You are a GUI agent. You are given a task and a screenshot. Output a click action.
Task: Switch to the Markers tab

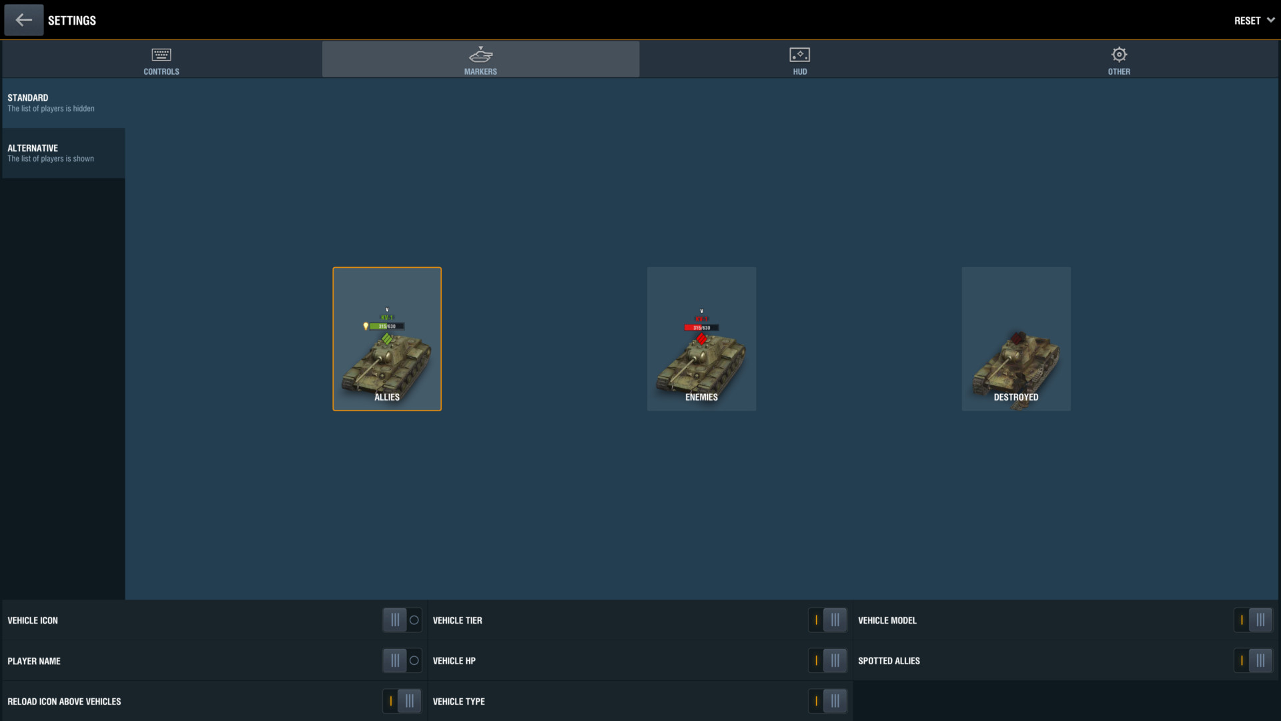(480, 59)
